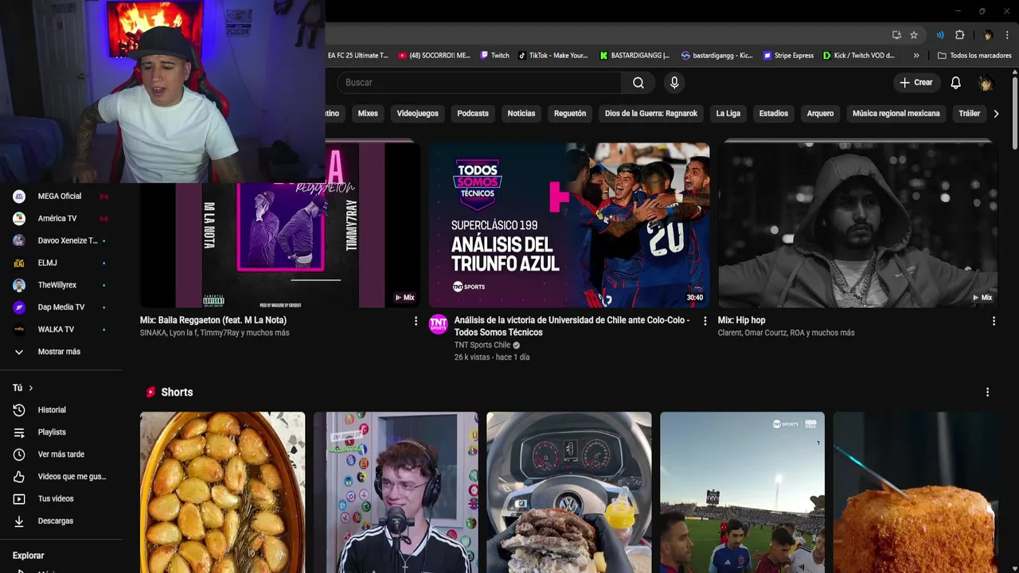Image resolution: width=1019 pixels, height=573 pixels.
Task: Open the Twitch bookmark
Action: tap(494, 56)
